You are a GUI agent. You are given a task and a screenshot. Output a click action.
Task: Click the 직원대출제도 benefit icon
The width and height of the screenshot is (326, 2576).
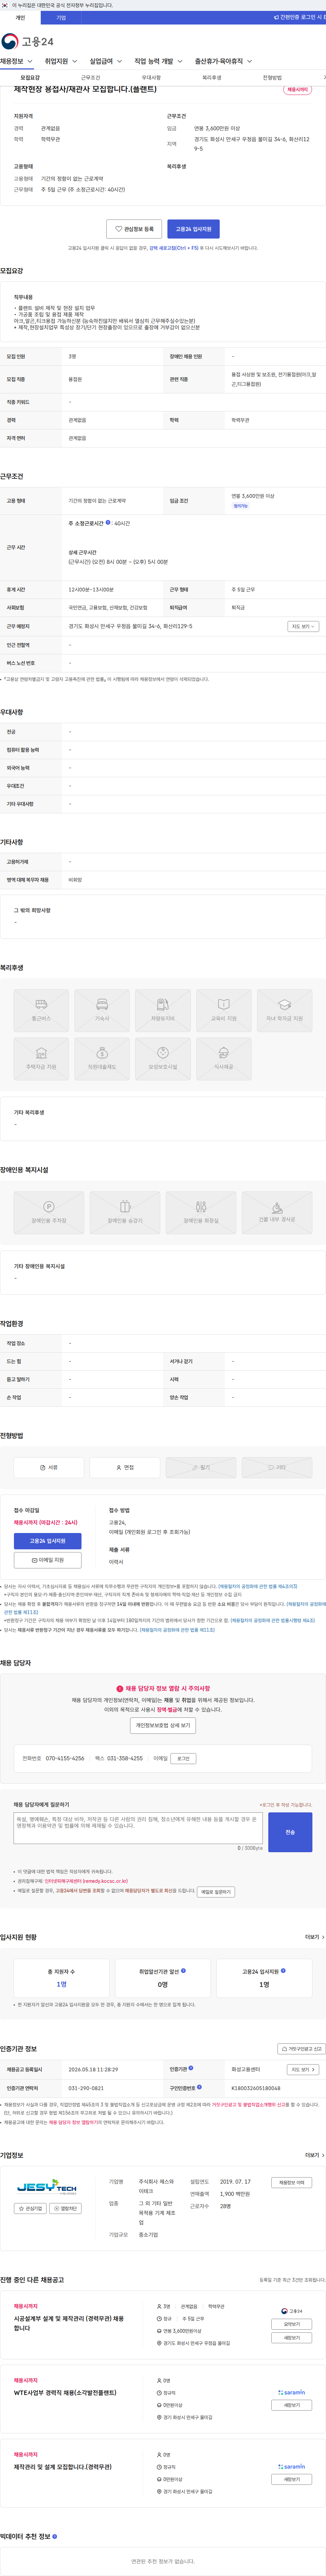click(102, 1059)
